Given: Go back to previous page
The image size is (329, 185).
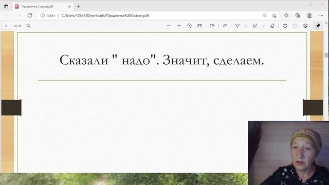Looking at the screenshot, I should 7,15.
